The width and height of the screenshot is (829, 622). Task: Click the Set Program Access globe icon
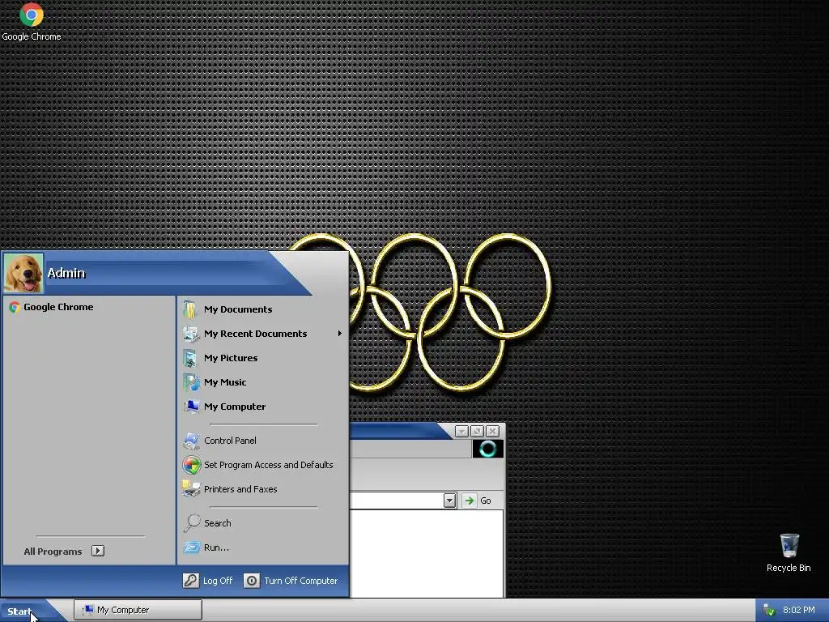tap(191, 465)
